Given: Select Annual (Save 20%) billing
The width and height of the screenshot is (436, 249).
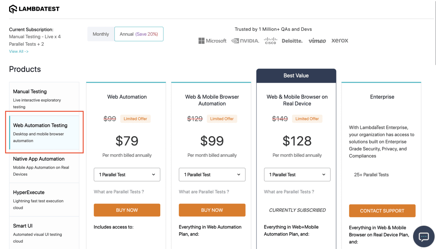Looking at the screenshot, I should (x=139, y=34).
